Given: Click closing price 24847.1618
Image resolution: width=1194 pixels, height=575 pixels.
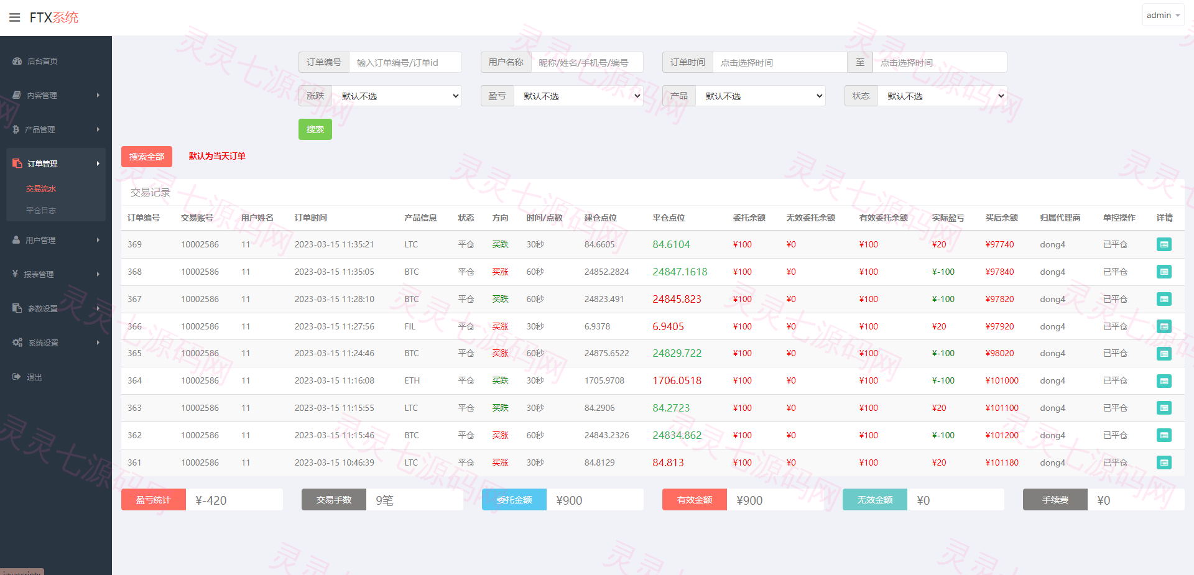Looking at the screenshot, I should click(x=680, y=272).
